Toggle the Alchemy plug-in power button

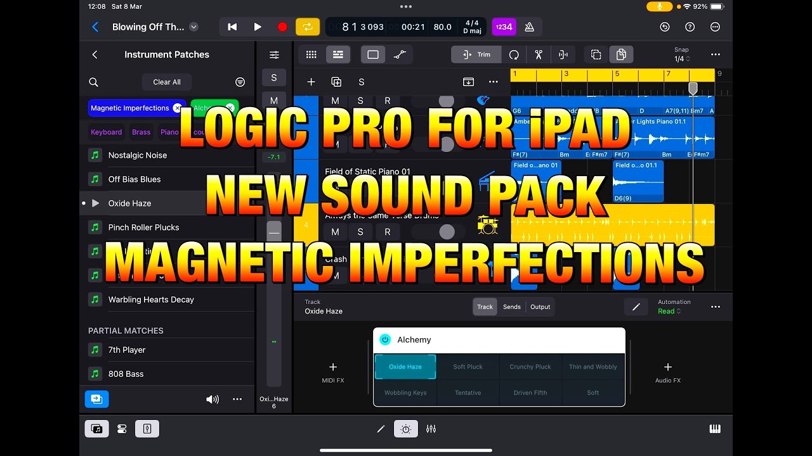385,340
